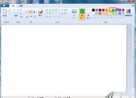Click on the white drawing canvas
136x98 pixels.
(x=64, y=60)
